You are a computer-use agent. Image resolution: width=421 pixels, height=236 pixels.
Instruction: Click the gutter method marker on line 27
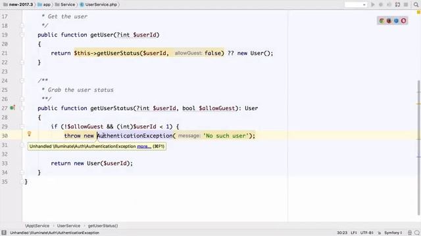point(12,108)
